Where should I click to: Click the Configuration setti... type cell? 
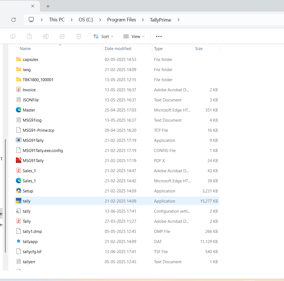[172, 211]
